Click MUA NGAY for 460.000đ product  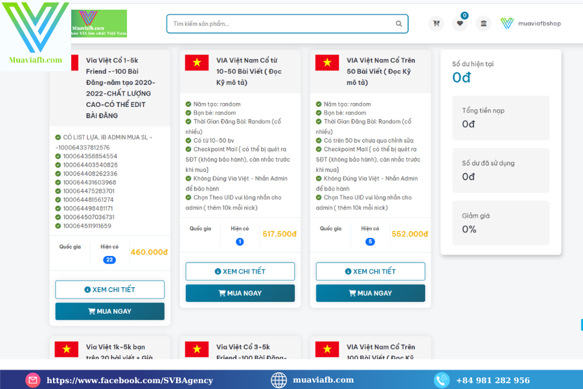coord(109,311)
